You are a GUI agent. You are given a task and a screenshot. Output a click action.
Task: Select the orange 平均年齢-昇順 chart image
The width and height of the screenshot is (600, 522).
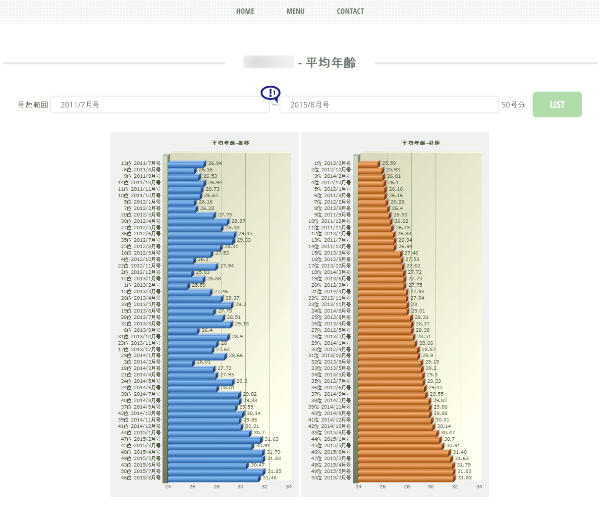point(394,314)
